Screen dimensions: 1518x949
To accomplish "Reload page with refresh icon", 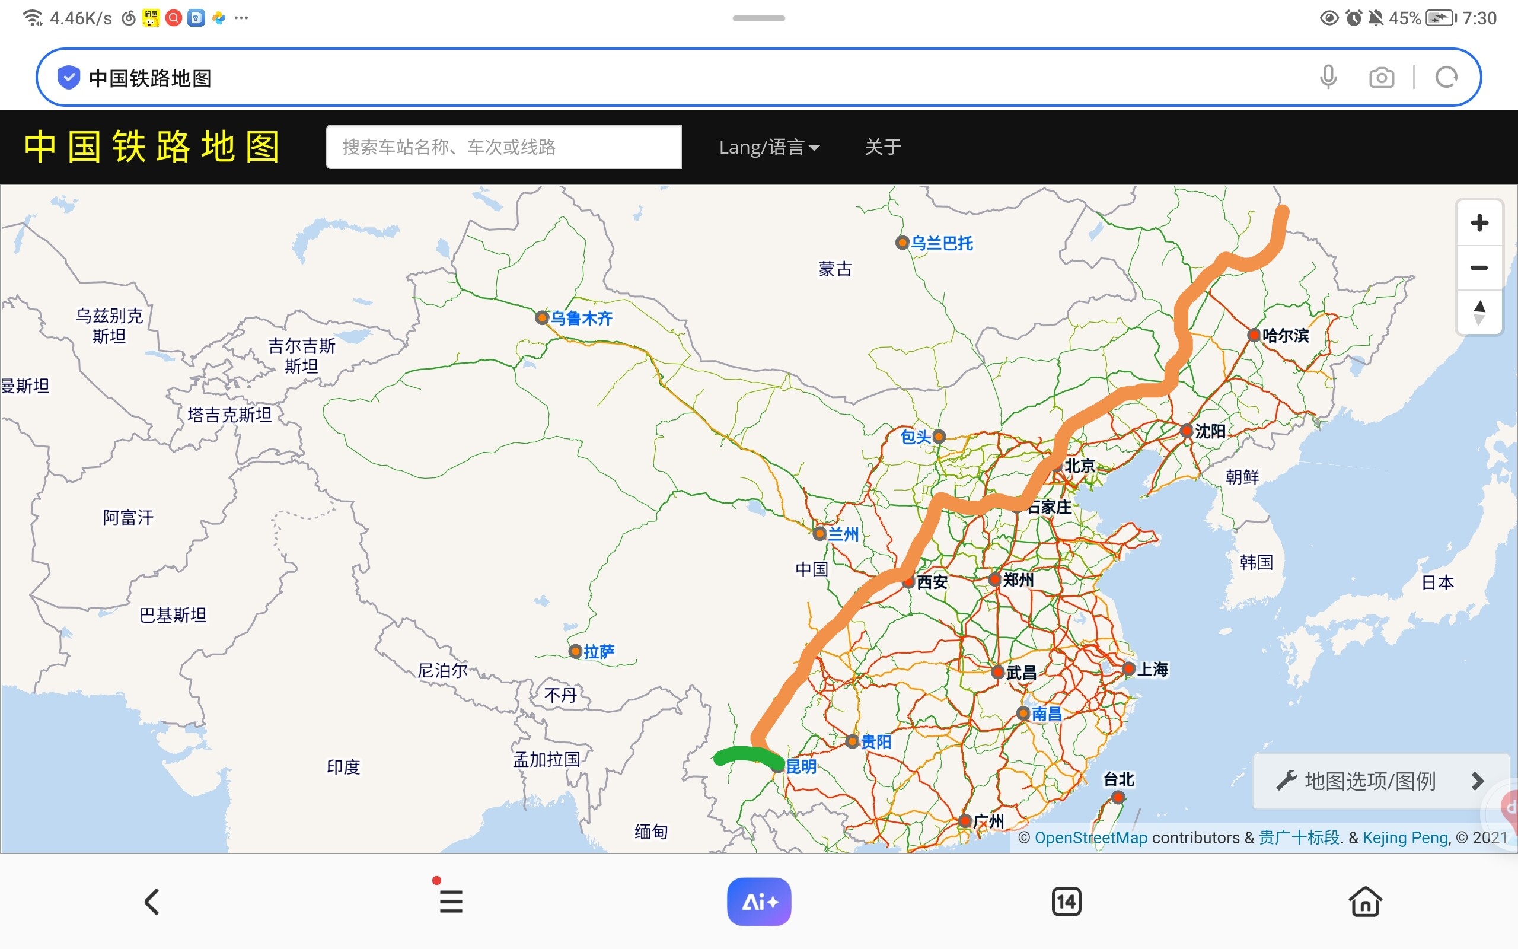I will coord(1446,78).
